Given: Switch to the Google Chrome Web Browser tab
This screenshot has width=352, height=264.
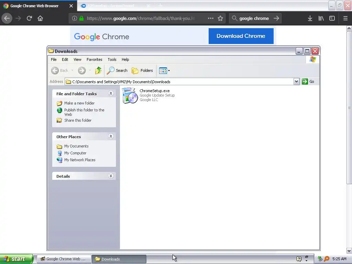Looking at the screenshot, I should pyautogui.click(x=38, y=6).
